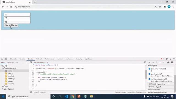Expand the src tree node
Image resolution: width=176 pixels, height=99 pixels.
[2, 86]
